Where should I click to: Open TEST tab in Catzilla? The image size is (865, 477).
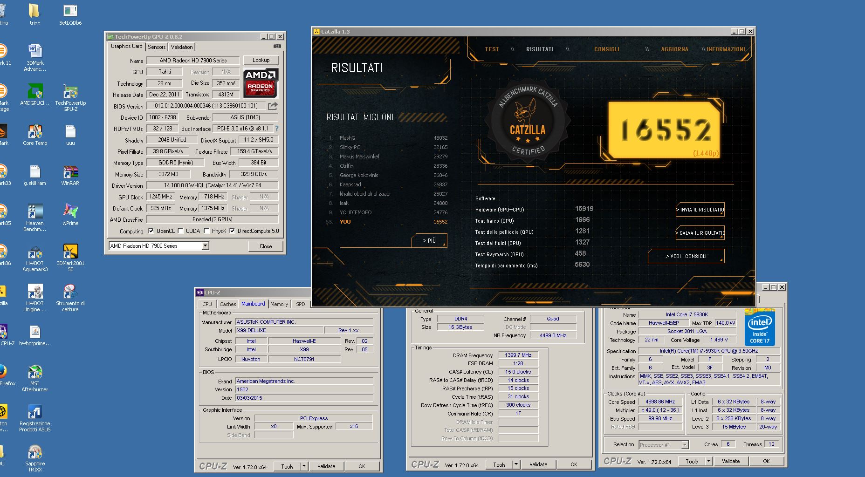(x=492, y=49)
